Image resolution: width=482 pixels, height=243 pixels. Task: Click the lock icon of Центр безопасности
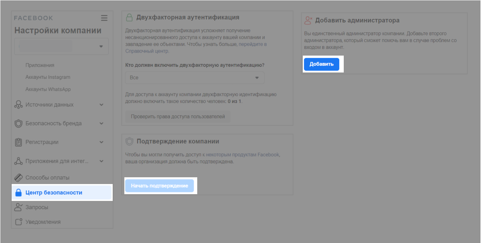coord(18,193)
